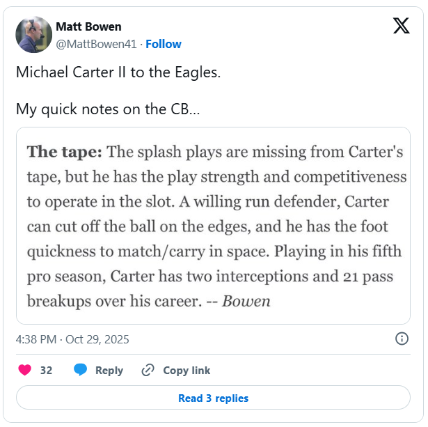Image resolution: width=428 pixels, height=427 pixels.
Task: Open the tweet info circle icon
Action: pos(402,339)
